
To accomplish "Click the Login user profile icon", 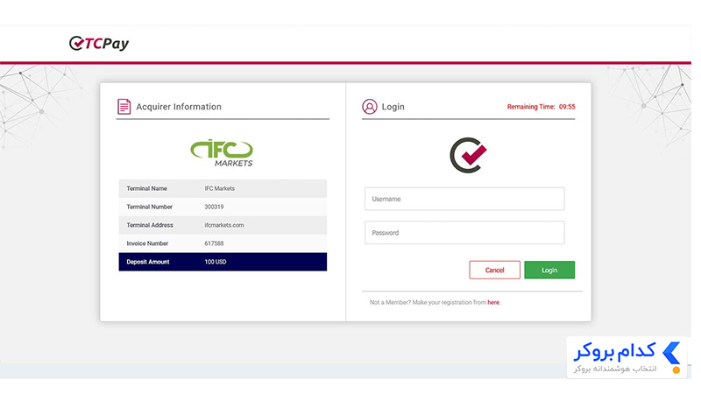I will 370,107.
